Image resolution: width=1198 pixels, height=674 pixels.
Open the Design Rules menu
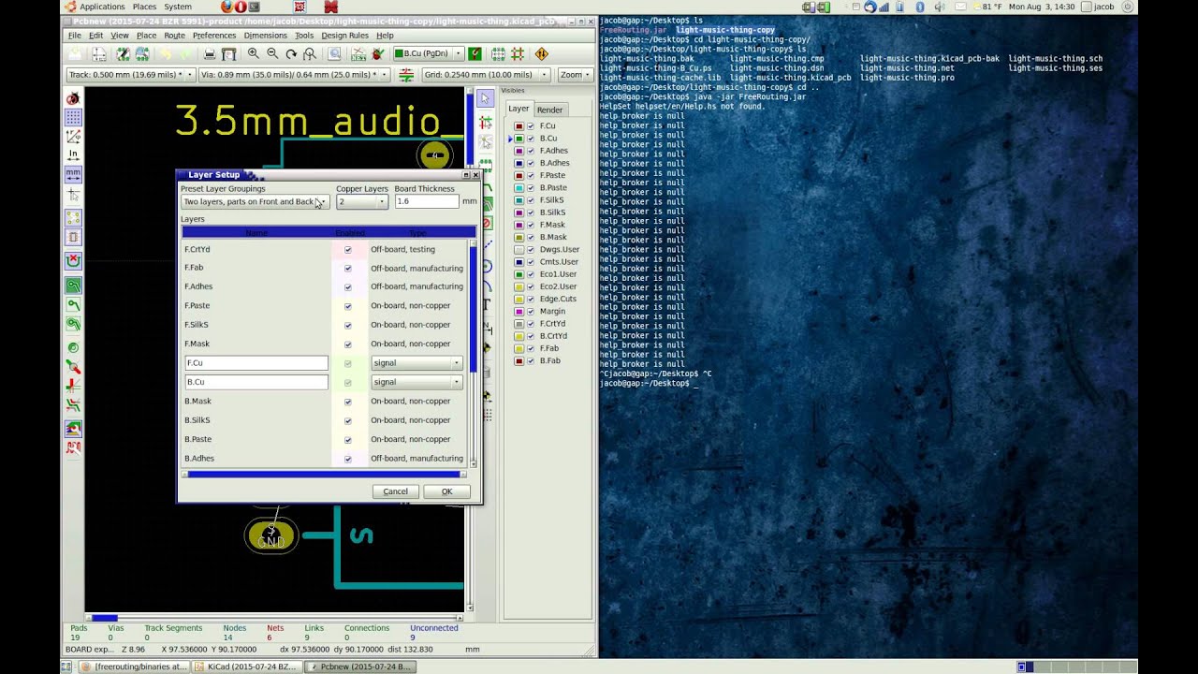[344, 36]
